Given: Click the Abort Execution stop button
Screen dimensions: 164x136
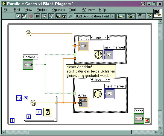Looking at the screenshot, I should (x=31, y=16).
